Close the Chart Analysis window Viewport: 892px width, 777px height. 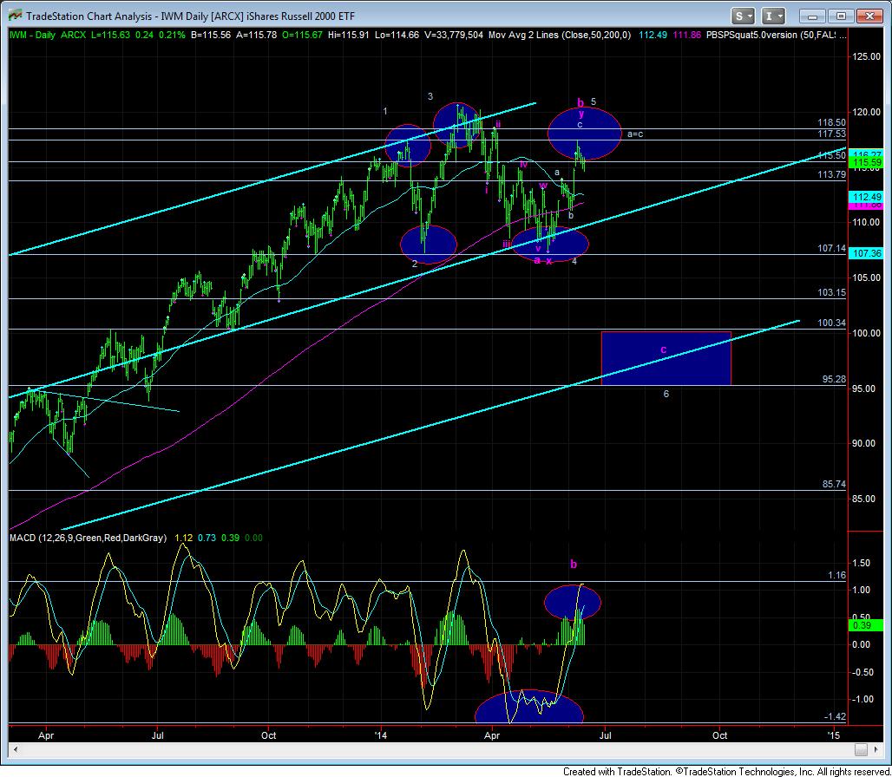coord(869,16)
